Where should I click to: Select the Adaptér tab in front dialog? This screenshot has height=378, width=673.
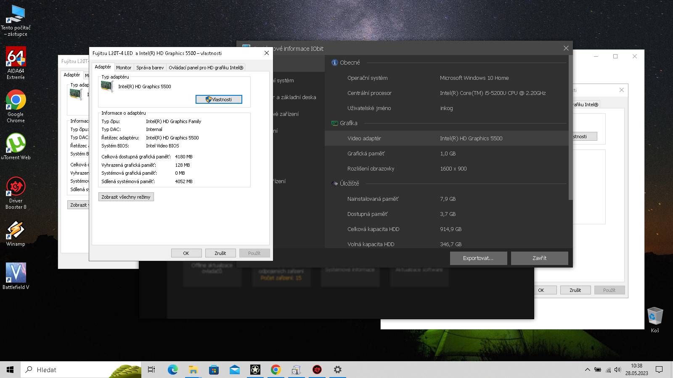pos(103,67)
